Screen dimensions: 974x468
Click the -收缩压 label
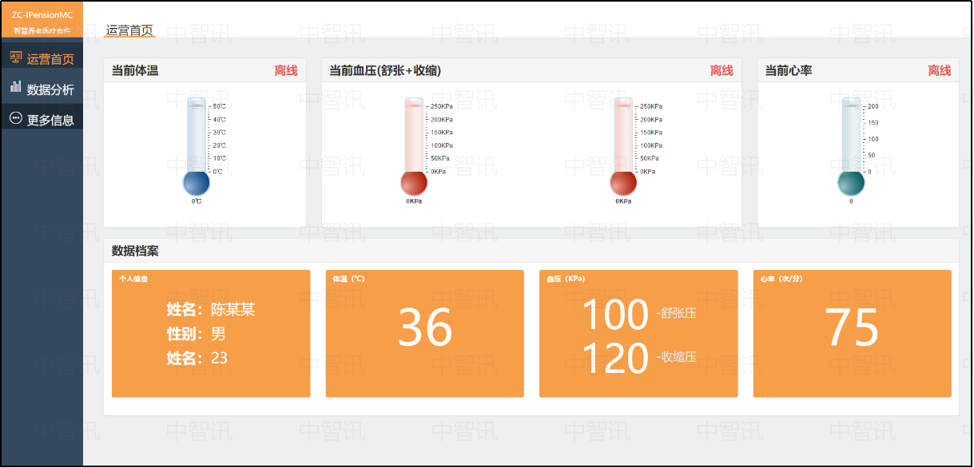point(676,357)
